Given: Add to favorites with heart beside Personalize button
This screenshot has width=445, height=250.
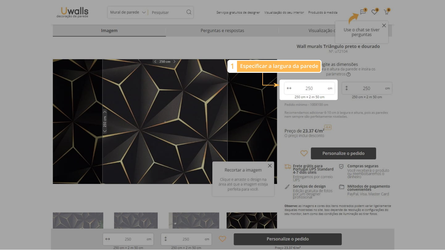Looking at the screenshot, I should point(304,153).
